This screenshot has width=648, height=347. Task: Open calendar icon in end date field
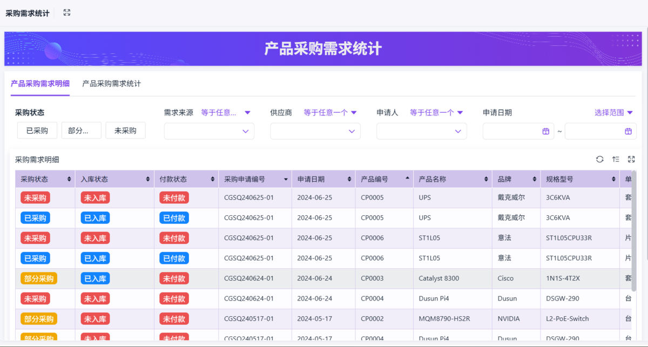(628, 131)
